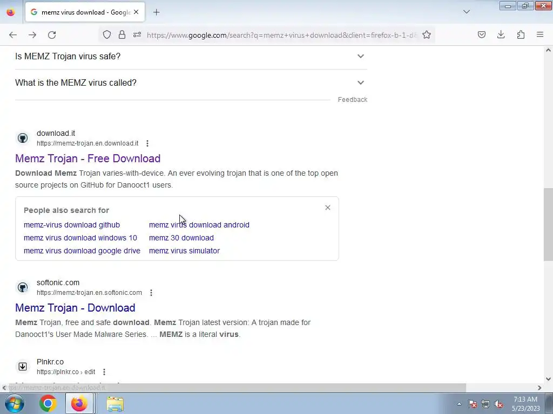
Task: Show hidden system tray icons
Action: pos(459,404)
